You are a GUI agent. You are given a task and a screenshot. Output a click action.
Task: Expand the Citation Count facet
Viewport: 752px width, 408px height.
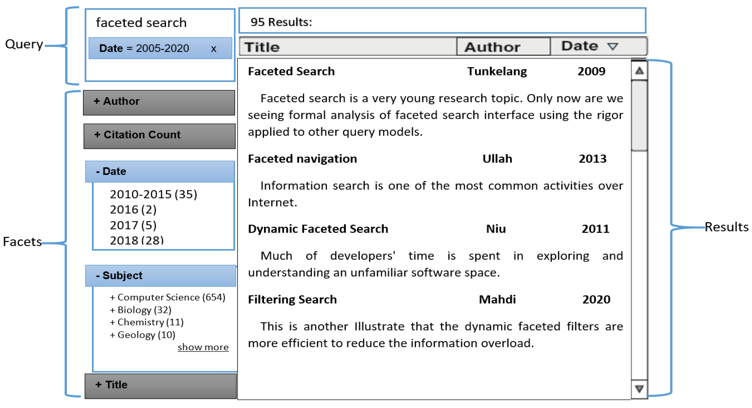point(159,135)
